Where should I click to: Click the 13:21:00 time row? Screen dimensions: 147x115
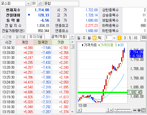click(9, 92)
